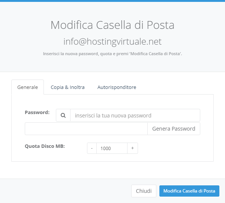
Task: Select the Generale tab
Action: [x=27, y=87]
